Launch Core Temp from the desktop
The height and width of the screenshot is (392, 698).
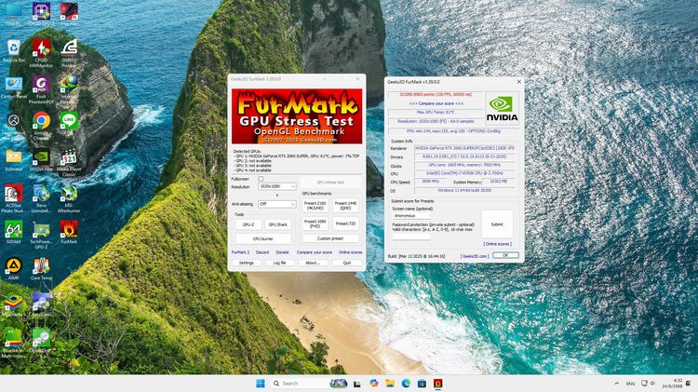click(x=41, y=267)
